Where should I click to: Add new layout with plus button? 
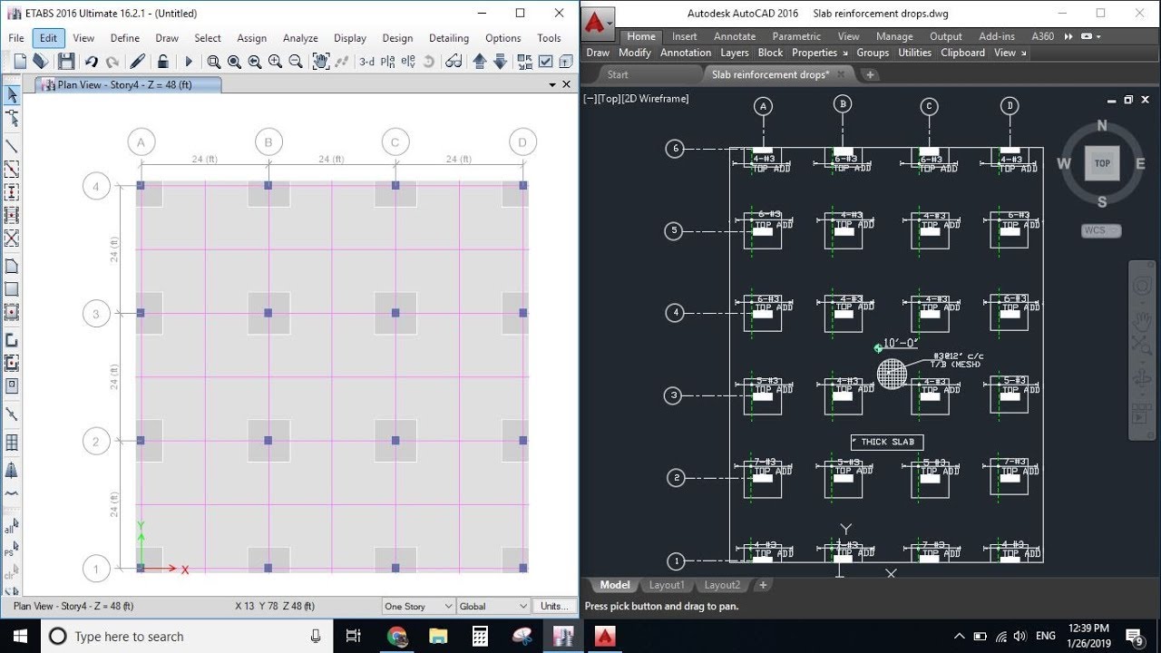(x=763, y=585)
